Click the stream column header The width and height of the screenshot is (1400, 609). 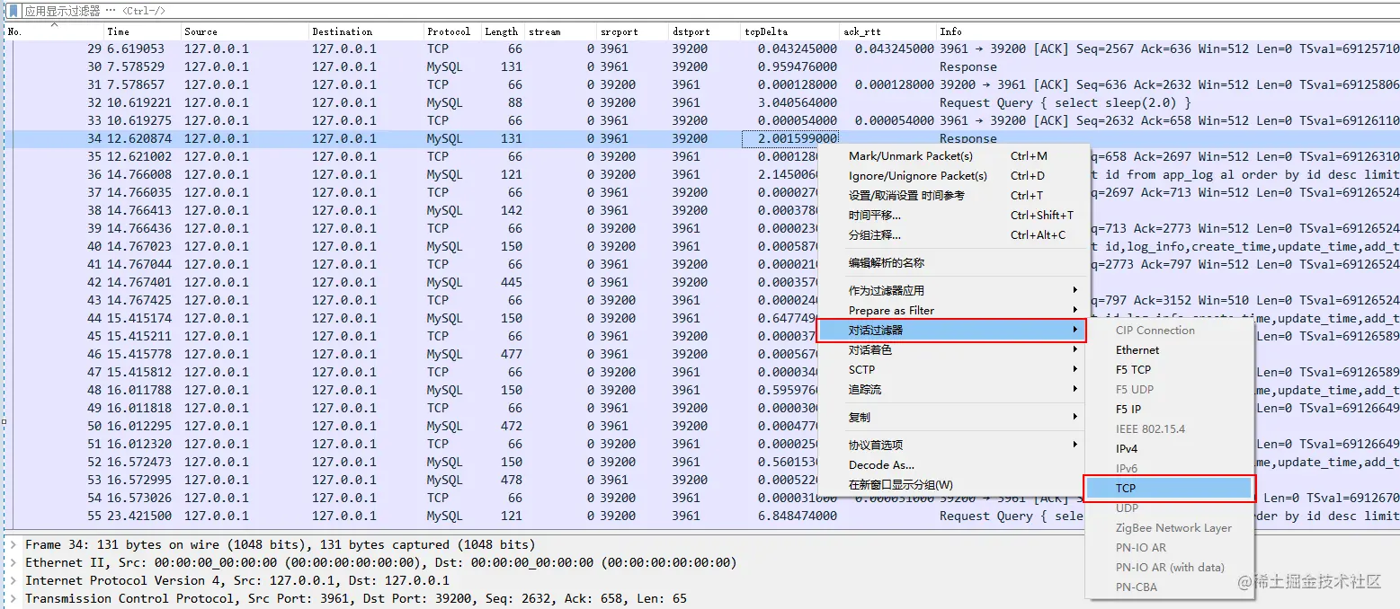pos(560,31)
